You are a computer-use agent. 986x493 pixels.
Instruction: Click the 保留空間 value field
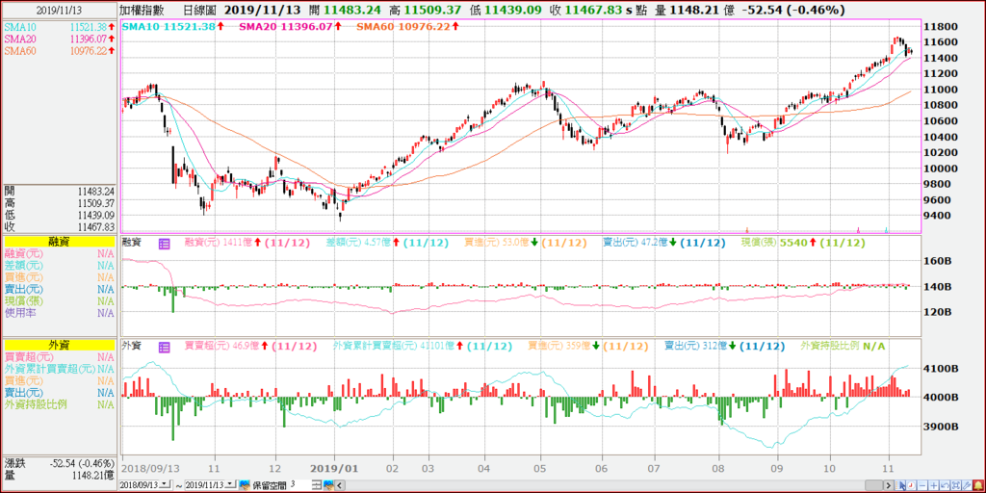tap(300, 485)
